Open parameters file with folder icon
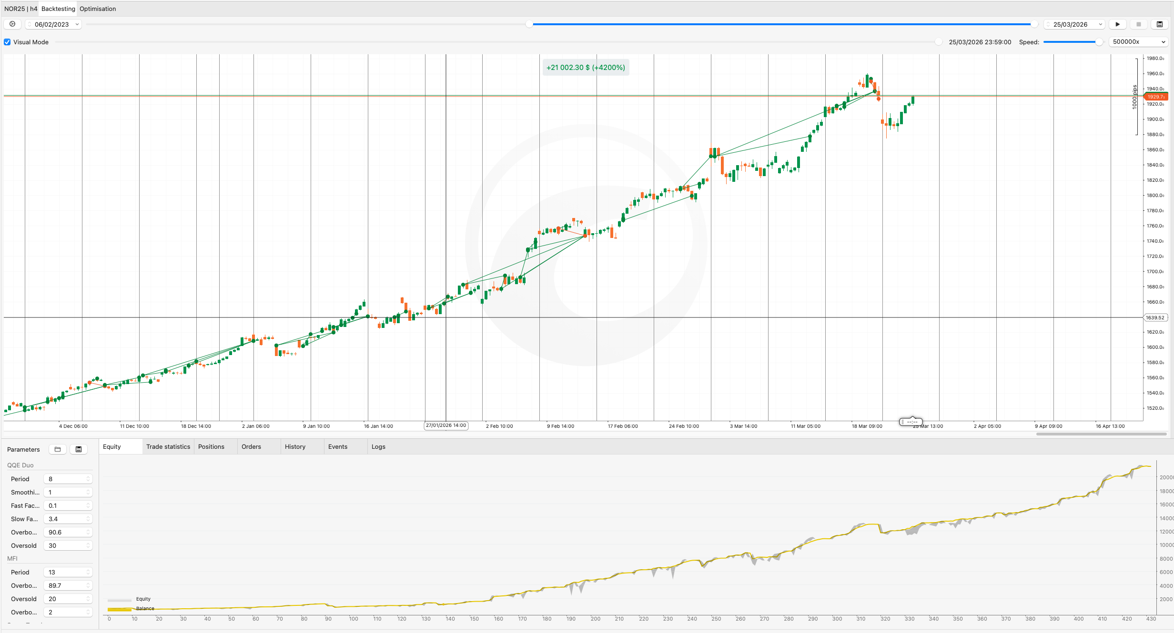The width and height of the screenshot is (1174, 633). [x=58, y=449]
